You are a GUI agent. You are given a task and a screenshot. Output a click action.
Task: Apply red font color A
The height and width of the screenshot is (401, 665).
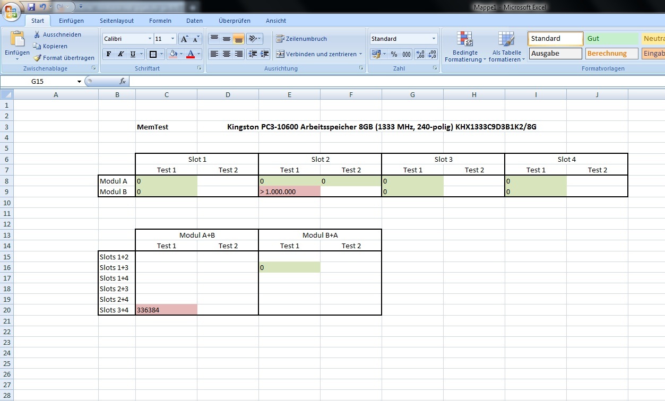tap(191, 54)
